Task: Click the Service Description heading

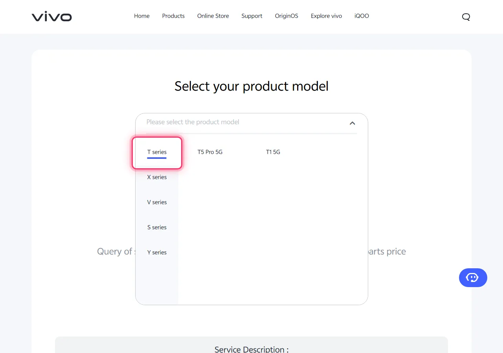Action: (x=251, y=349)
